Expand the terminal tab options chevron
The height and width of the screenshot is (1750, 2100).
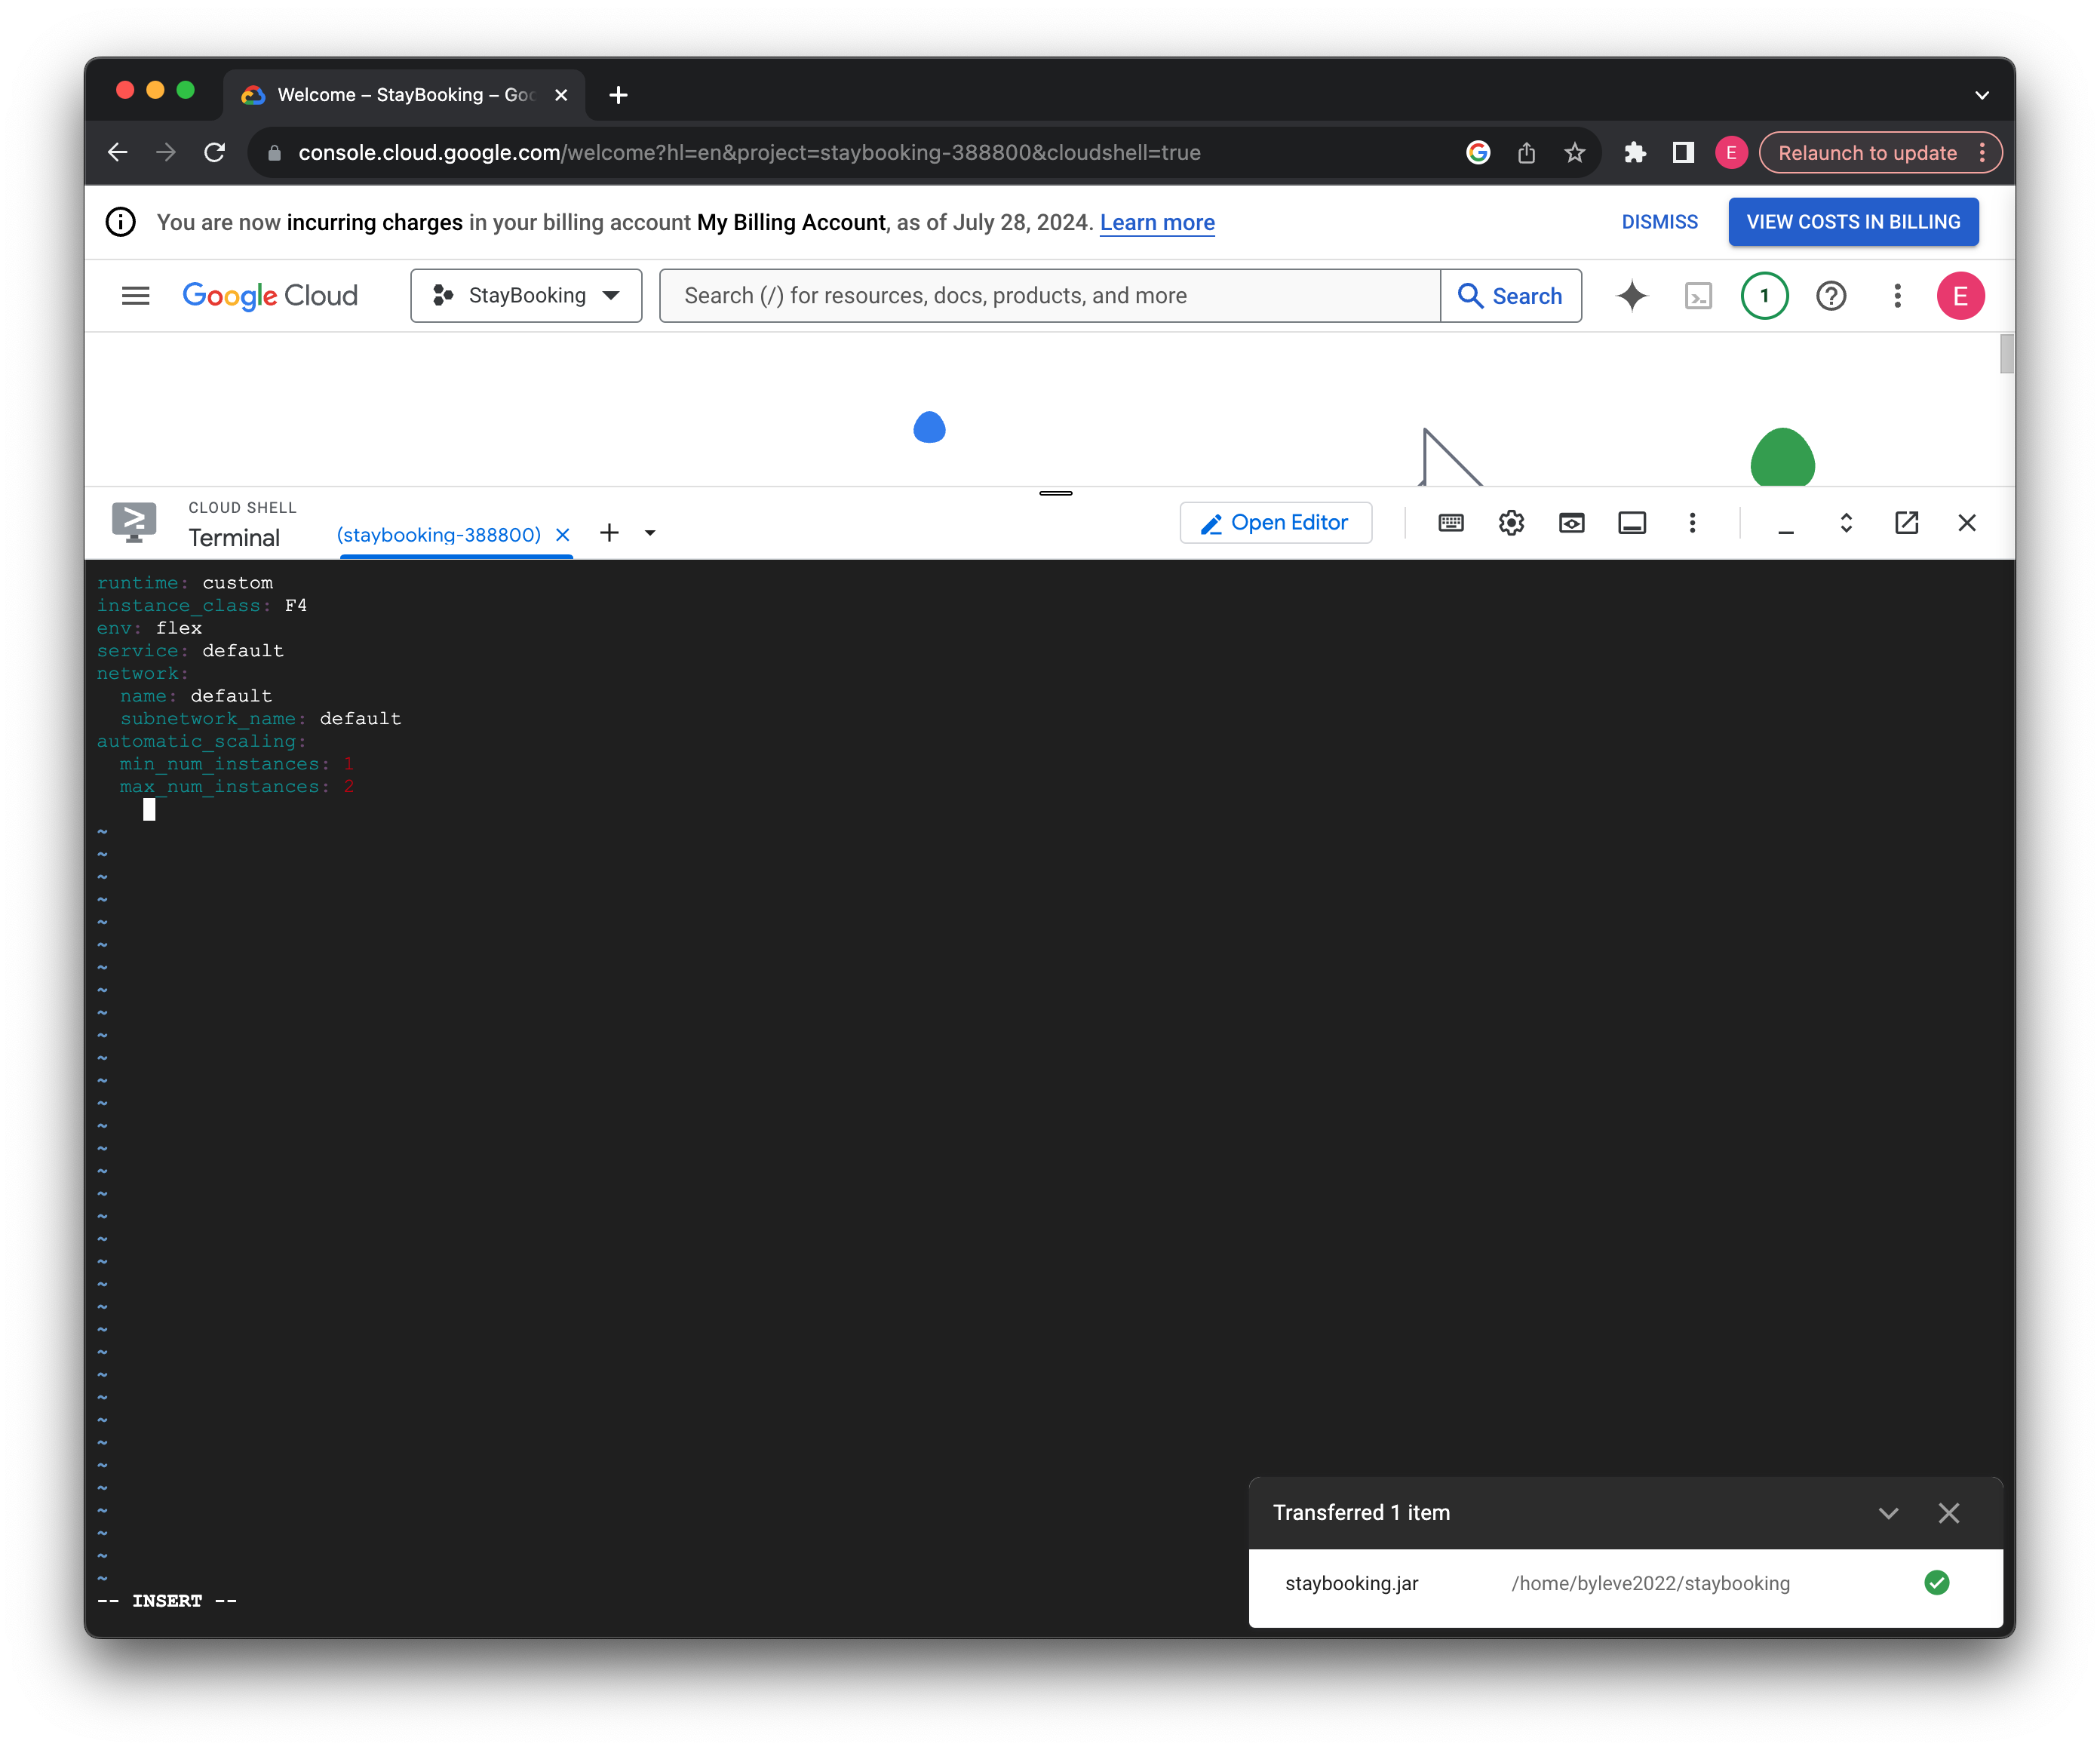(x=651, y=533)
